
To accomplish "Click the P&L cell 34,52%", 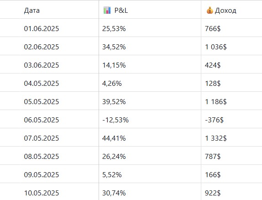I will [x=114, y=47].
